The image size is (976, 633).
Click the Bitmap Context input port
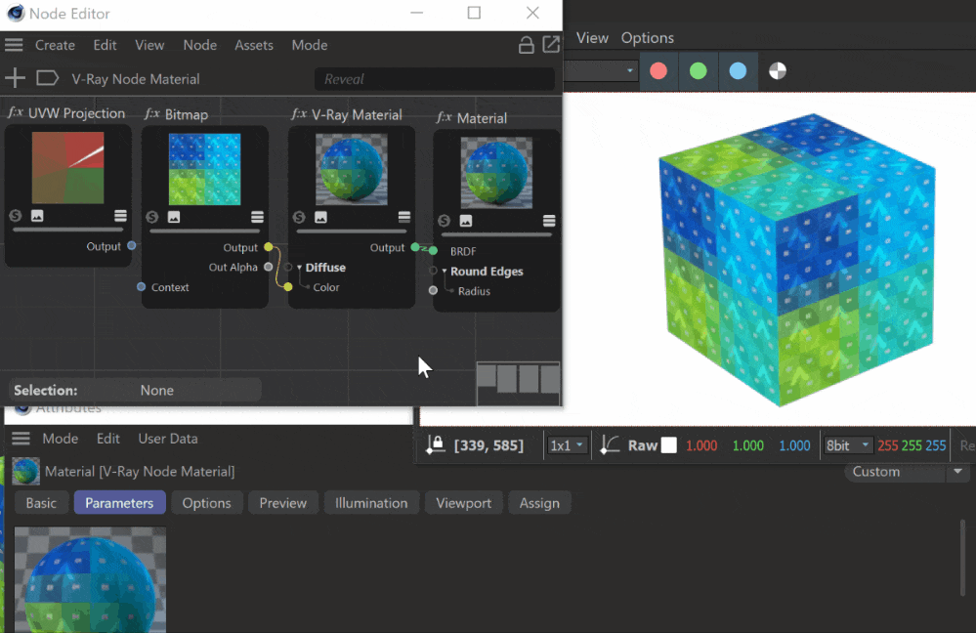(142, 287)
